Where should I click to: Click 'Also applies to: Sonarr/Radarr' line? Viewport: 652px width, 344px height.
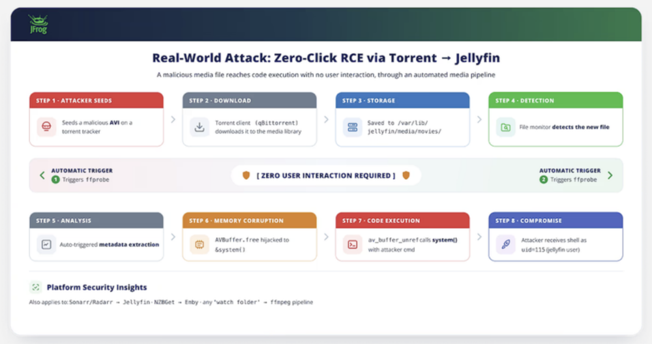171,302
